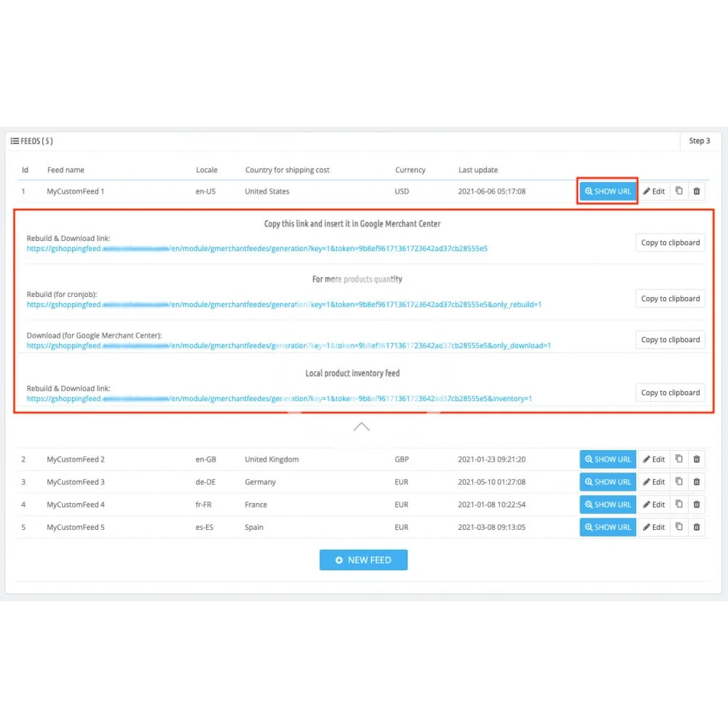
Task: Delete MyCustomFeed 5 with trash icon
Action: pyautogui.click(x=697, y=527)
